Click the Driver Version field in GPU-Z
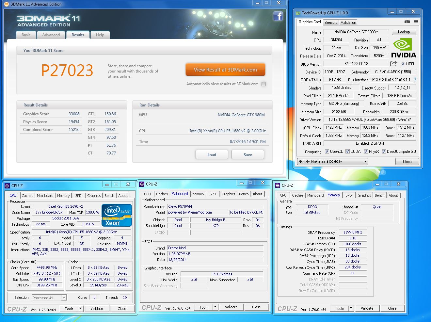 370,120
